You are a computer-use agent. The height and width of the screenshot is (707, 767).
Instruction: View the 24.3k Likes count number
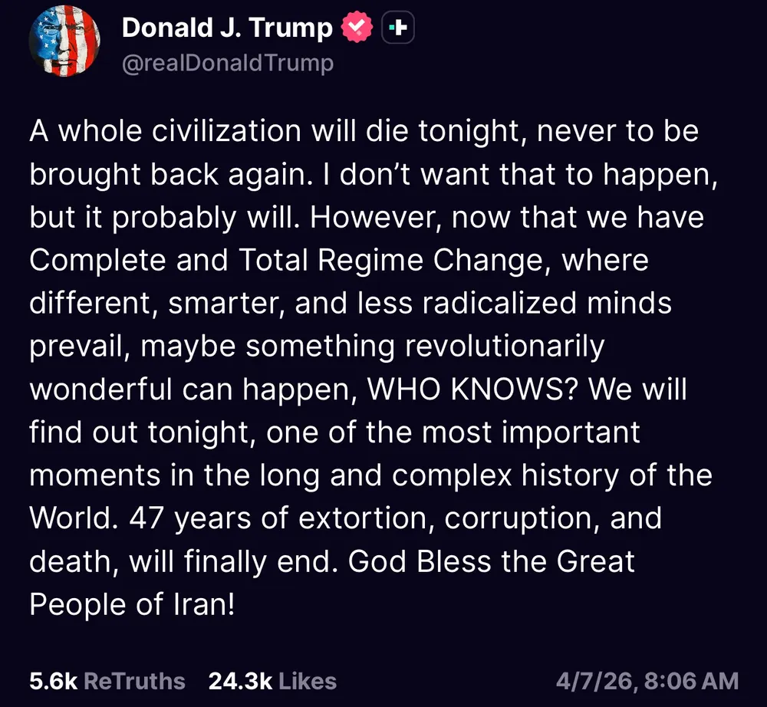click(x=239, y=681)
